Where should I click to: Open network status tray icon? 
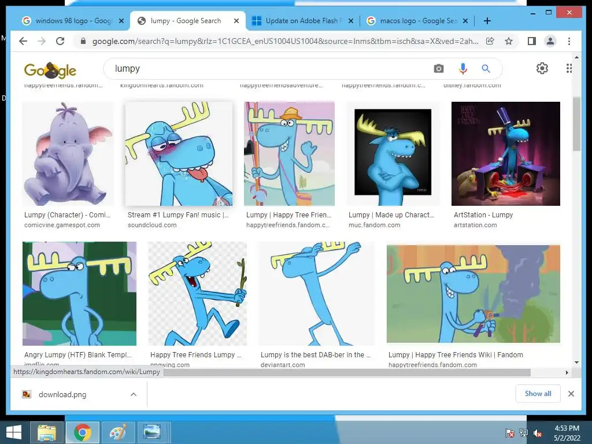click(523, 433)
